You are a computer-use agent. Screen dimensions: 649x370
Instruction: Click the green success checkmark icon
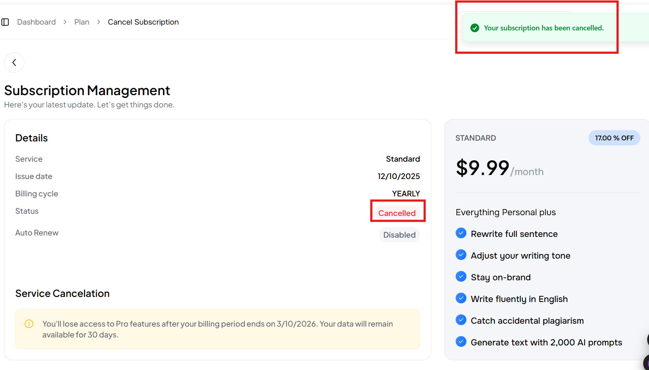pos(474,28)
